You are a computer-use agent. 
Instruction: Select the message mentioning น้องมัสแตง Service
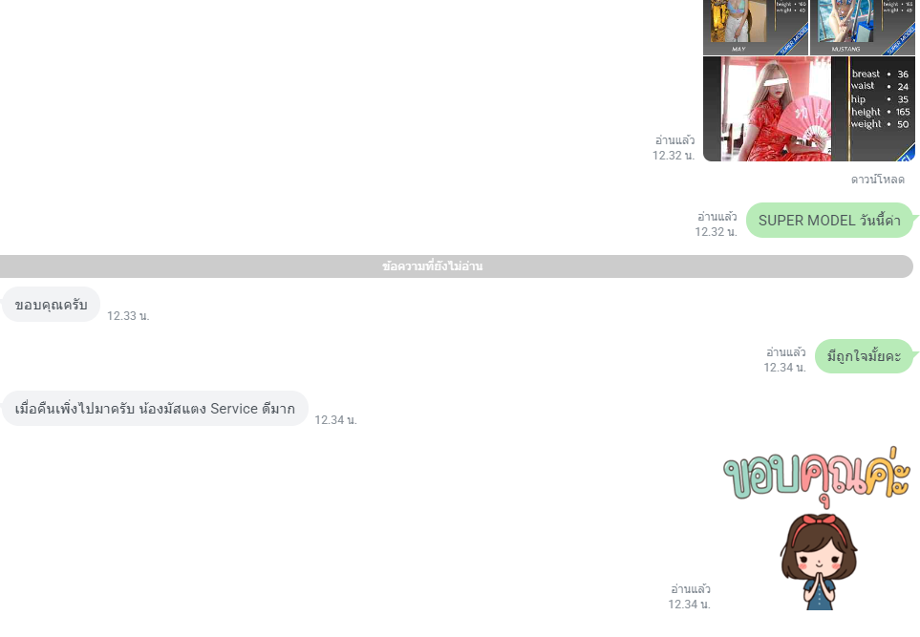pos(155,408)
